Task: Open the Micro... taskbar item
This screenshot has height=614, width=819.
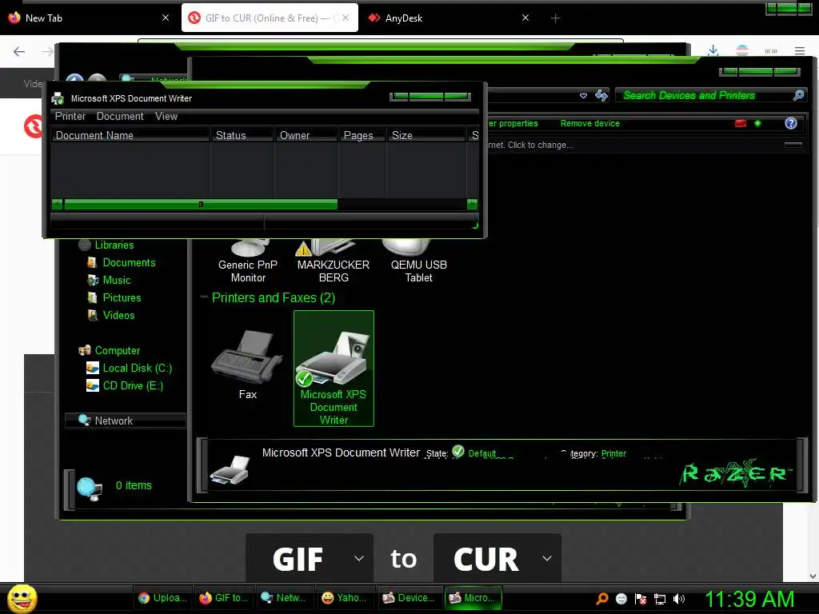Action: point(473,598)
